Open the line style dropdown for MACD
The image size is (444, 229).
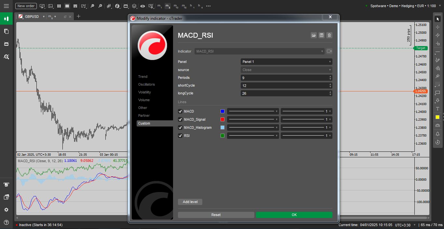click(x=253, y=111)
